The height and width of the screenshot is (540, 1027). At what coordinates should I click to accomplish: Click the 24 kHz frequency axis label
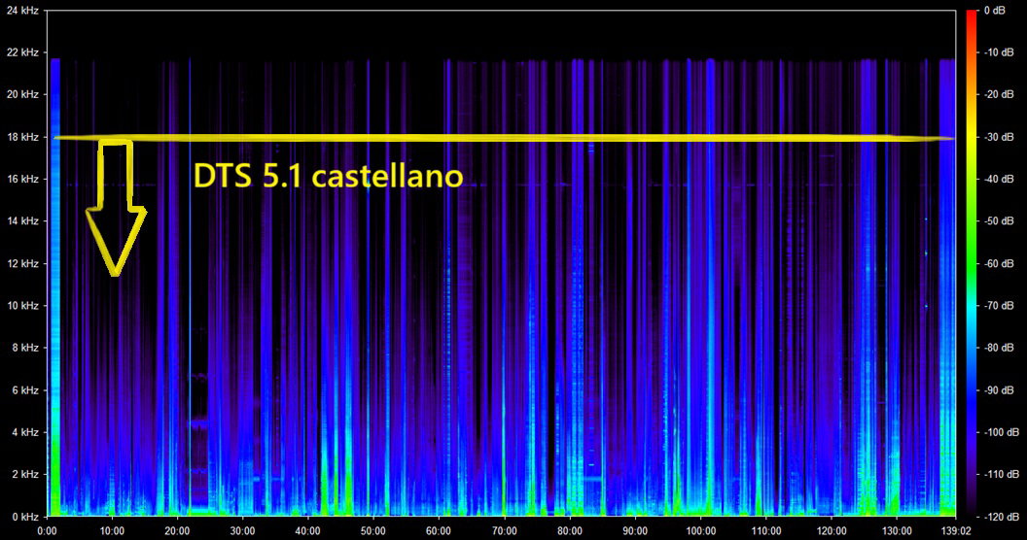click(x=22, y=11)
